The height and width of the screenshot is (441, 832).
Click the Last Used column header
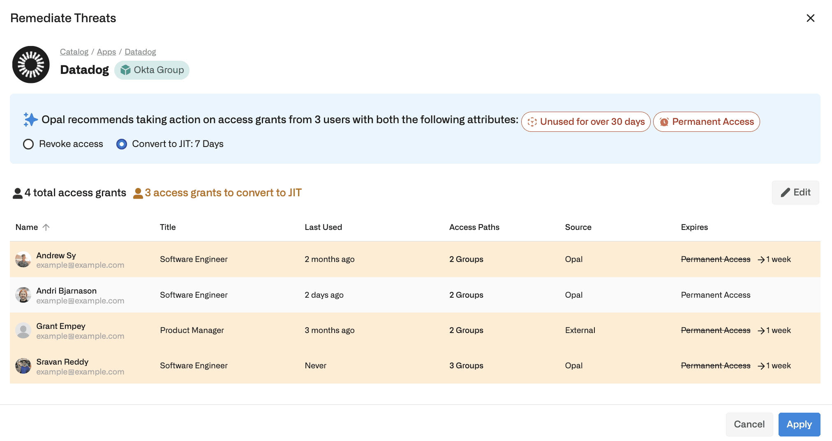(323, 227)
